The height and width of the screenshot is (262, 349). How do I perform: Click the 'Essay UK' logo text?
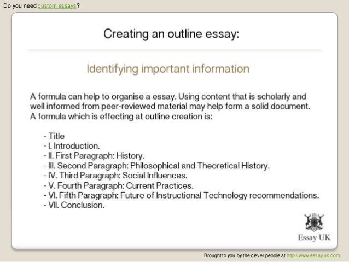[x=314, y=237]
